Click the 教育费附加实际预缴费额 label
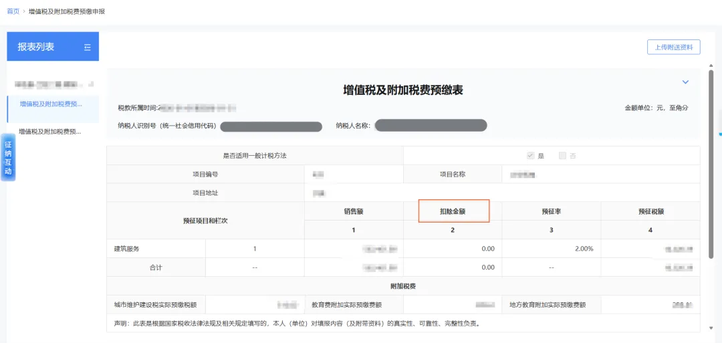 pyautogui.click(x=347, y=305)
